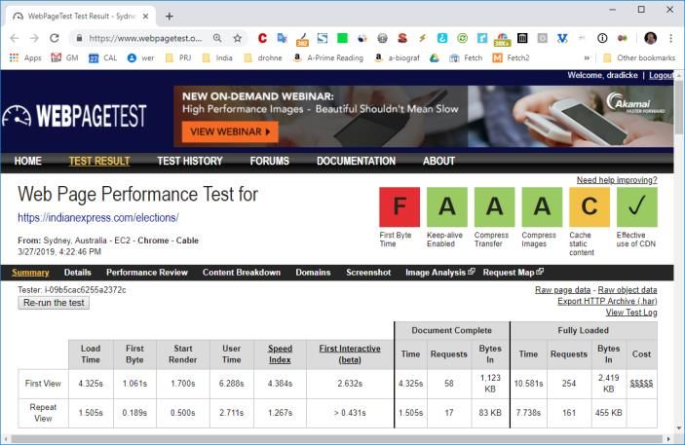Switch to the Details tab
The height and width of the screenshot is (445, 685).
coord(77,272)
